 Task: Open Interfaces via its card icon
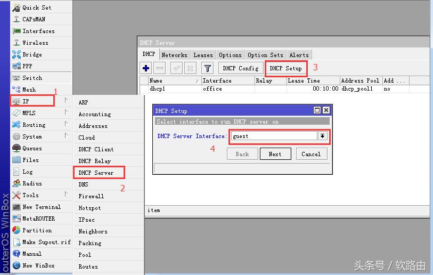17,31
